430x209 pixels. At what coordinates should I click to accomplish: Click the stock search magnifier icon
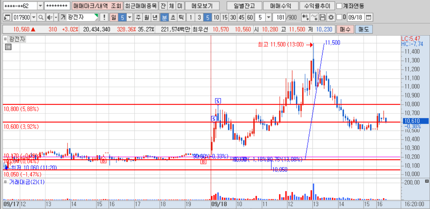tap(41, 17)
